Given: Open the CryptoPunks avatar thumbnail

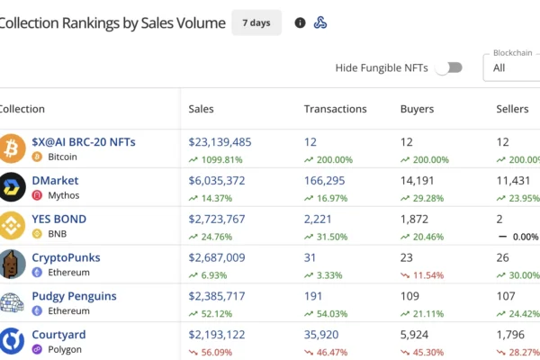Looking at the screenshot, I should tap(12, 265).
